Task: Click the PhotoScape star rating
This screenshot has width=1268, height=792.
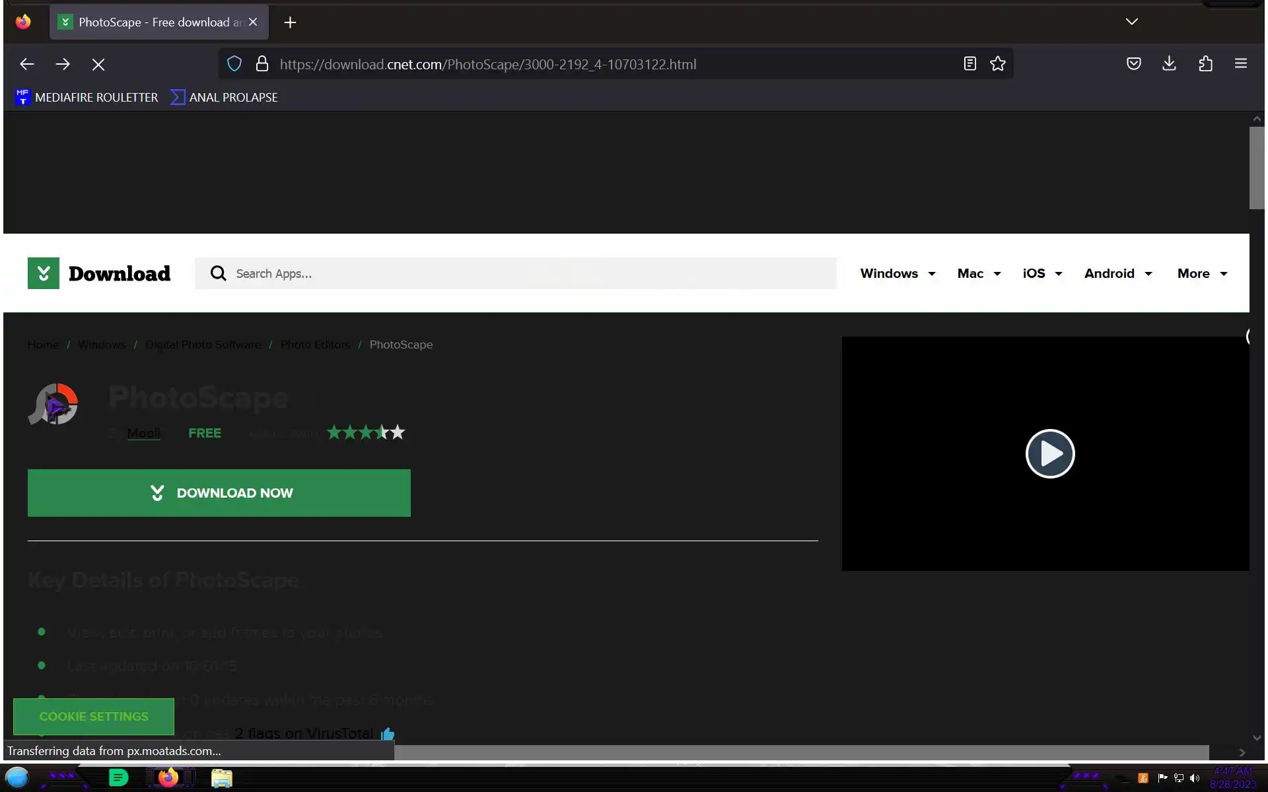Action: click(x=366, y=433)
